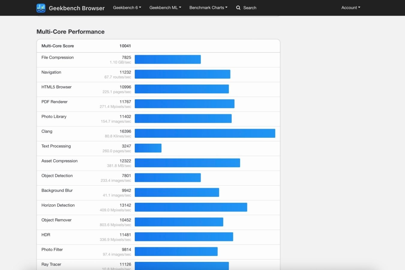Click the HDR benchmark row label
Screen dimensions: 405x270
[x=46, y=235]
